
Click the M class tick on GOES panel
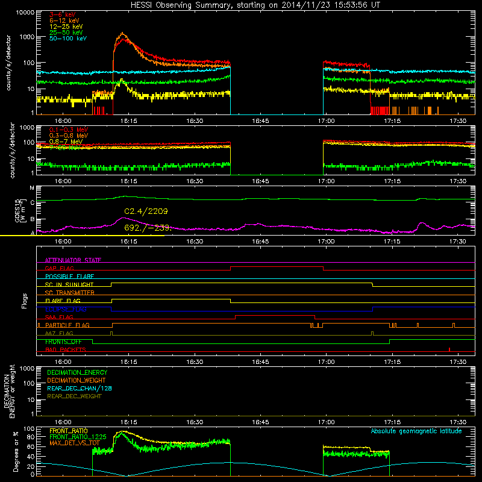pos(32,187)
